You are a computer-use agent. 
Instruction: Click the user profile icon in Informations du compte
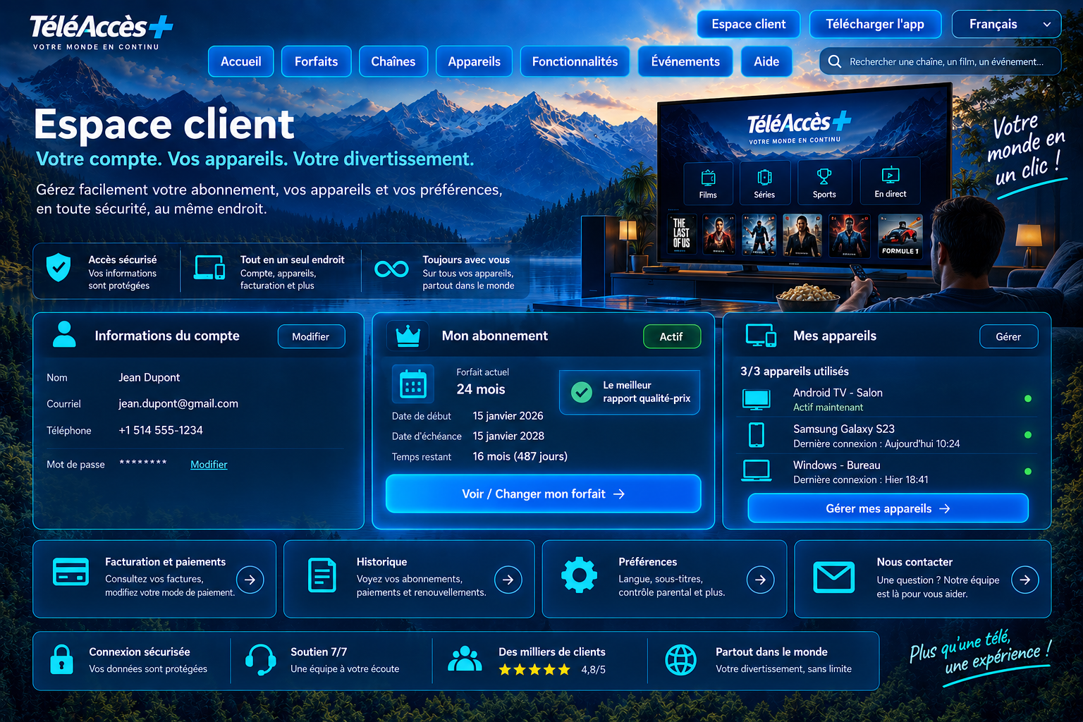(x=64, y=334)
